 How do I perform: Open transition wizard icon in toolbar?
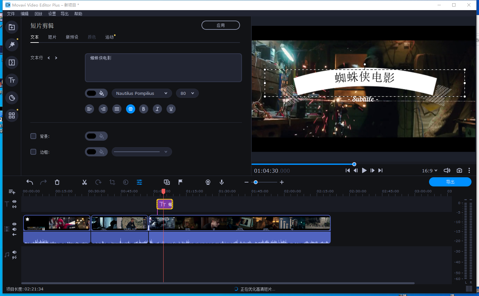167,182
